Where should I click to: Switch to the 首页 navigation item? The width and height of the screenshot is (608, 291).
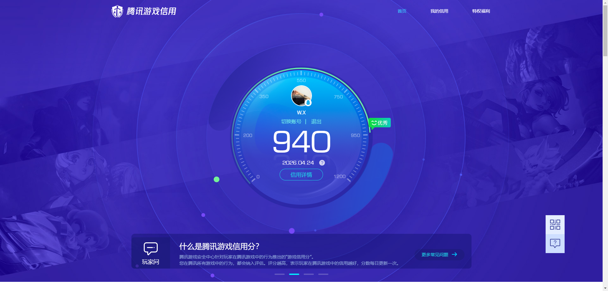[402, 11]
